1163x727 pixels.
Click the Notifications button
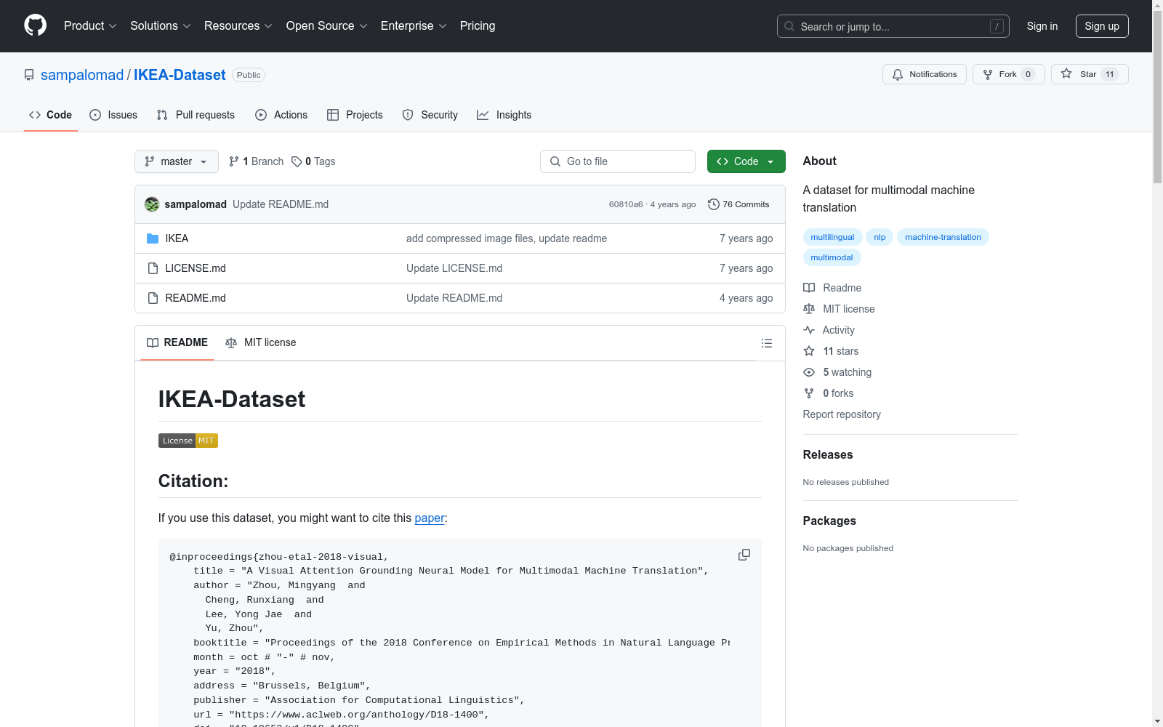925,74
